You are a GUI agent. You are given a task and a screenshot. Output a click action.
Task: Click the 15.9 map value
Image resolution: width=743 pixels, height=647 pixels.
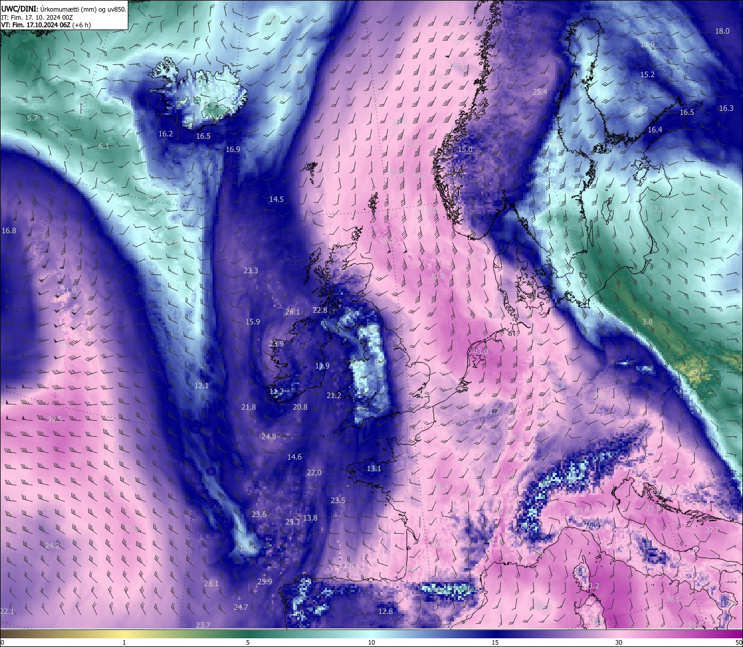click(x=253, y=322)
